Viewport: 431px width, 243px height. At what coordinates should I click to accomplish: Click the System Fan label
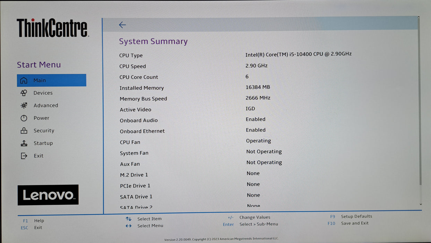[134, 153]
